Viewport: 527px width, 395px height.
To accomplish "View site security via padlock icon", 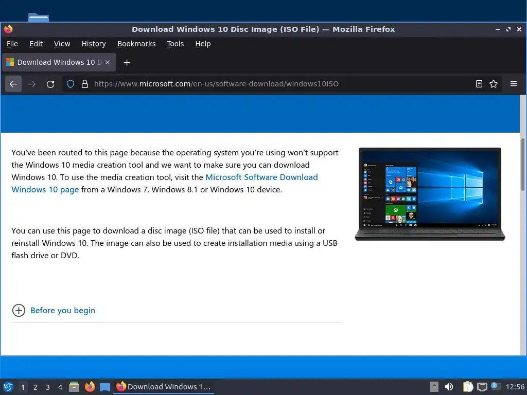I will point(85,84).
